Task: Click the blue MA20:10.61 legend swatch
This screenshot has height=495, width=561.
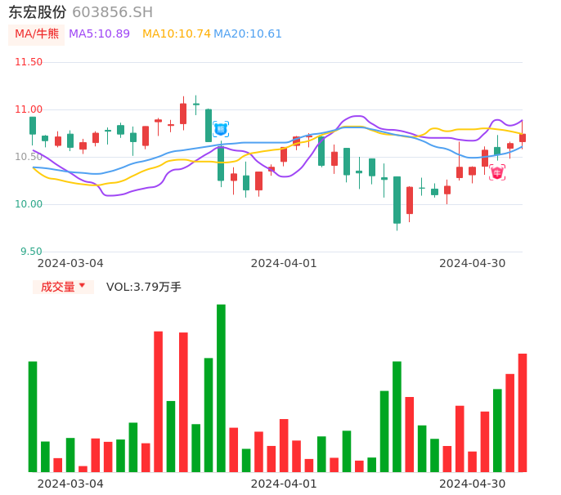Action: click(248, 34)
